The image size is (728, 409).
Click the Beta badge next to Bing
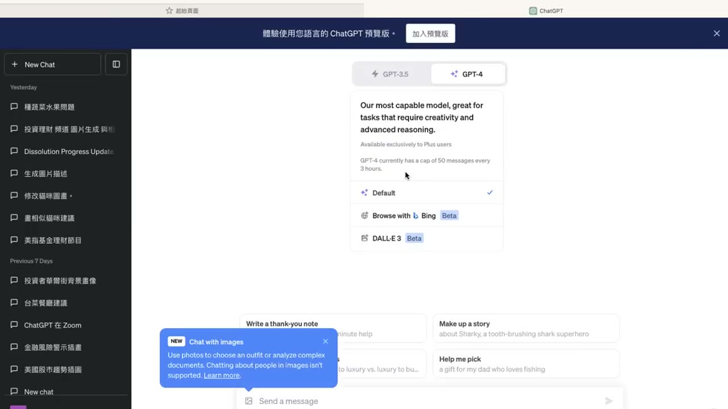(x=449, y=215)
